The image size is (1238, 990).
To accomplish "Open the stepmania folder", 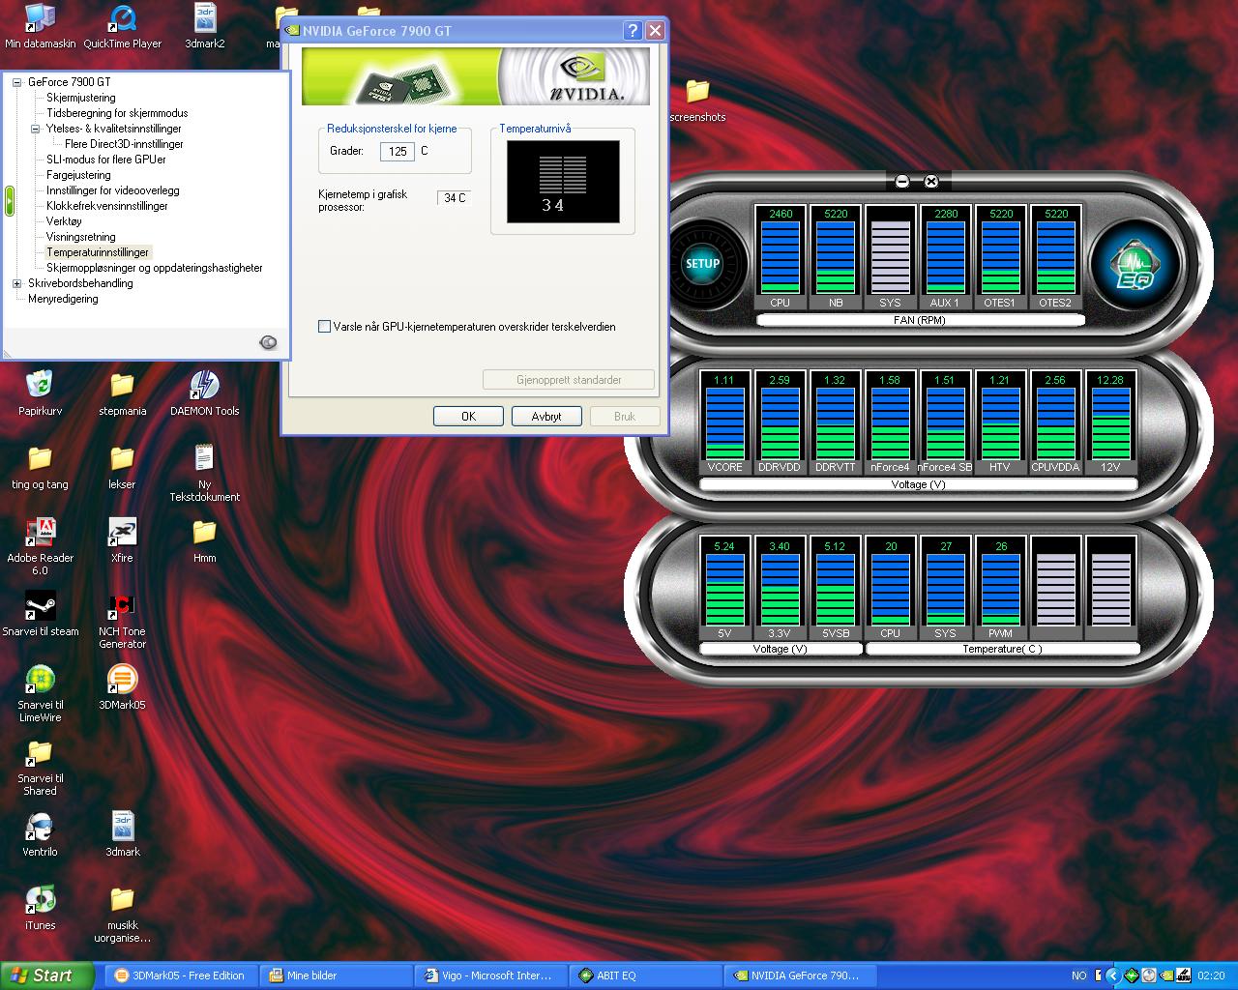I will tap(122, 393).
